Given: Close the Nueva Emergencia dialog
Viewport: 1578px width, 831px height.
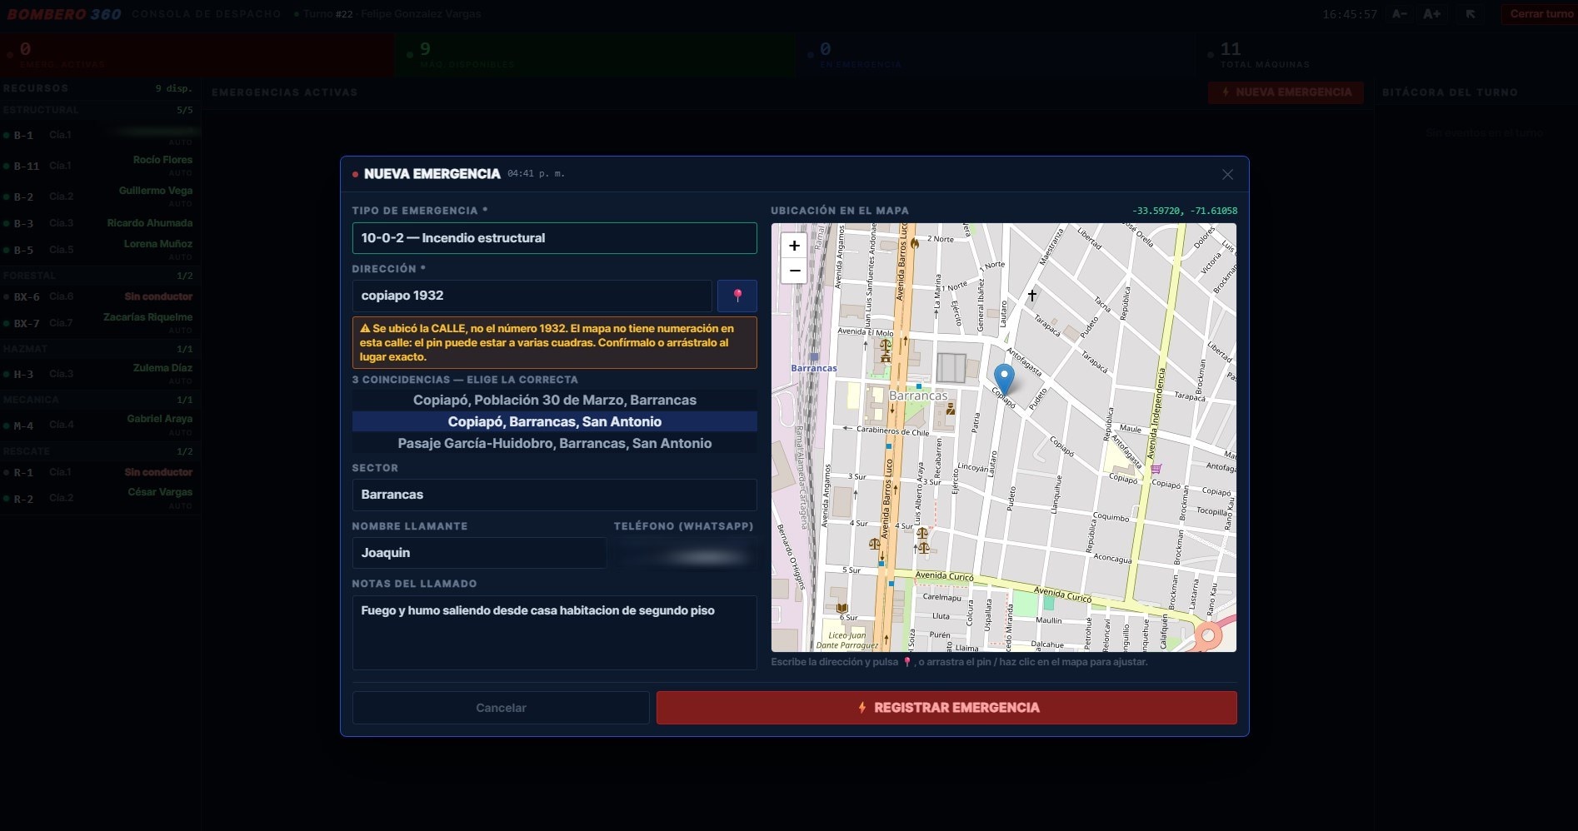Looking at the screenshot, I should click(1227, 174).
